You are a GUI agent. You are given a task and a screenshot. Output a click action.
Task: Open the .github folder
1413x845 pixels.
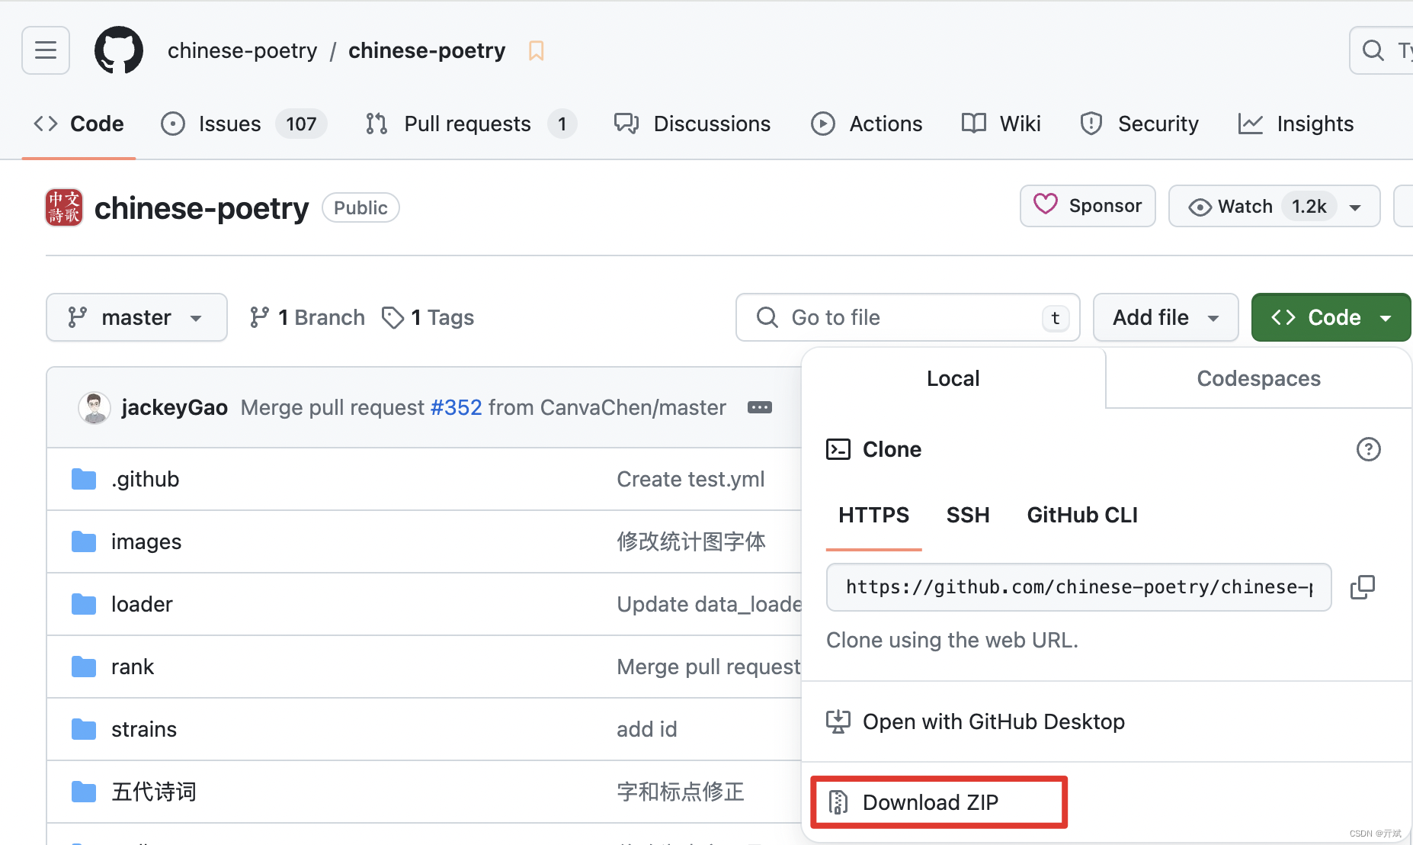[145, 479]
